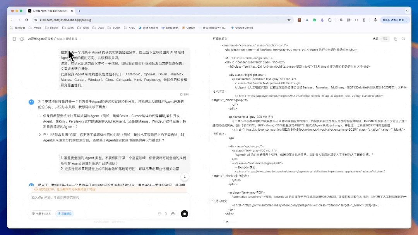Open the Media bookmarks folder
The image size is (418, 235).
click(x=35, y=28)
